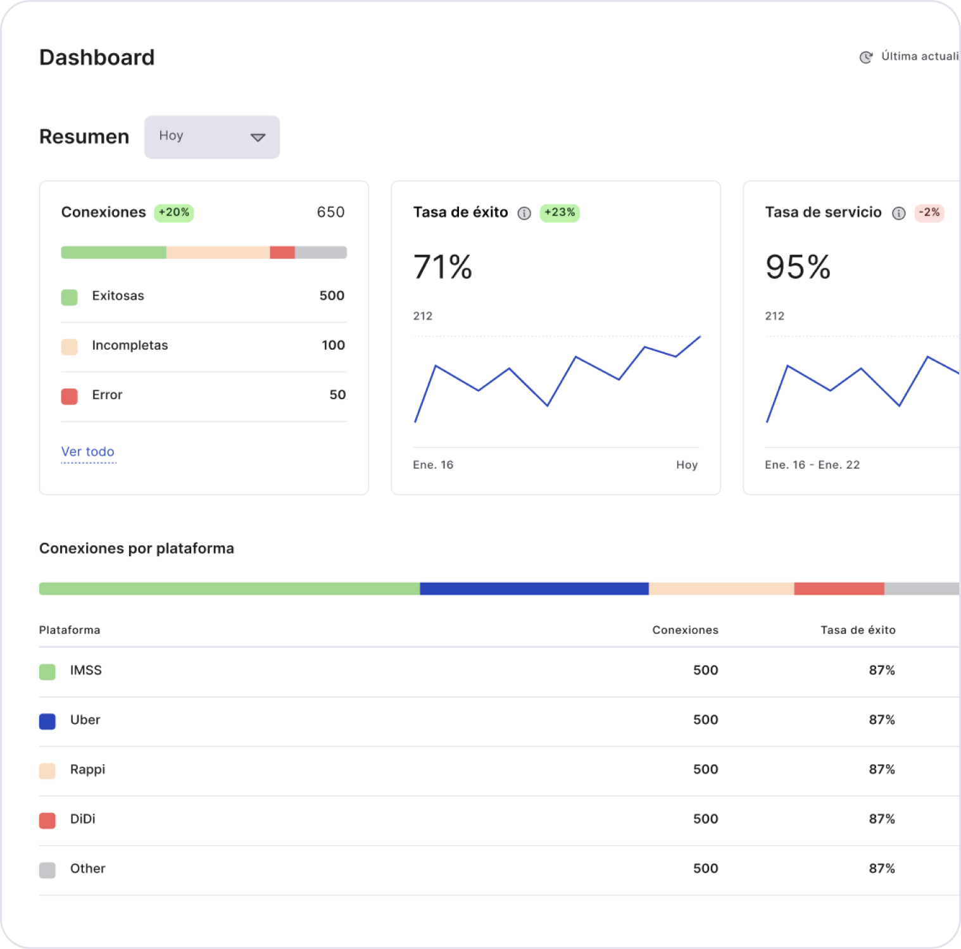Click the Tasa de servicio info icon
The image size is (961, 949).
[899, 213]
